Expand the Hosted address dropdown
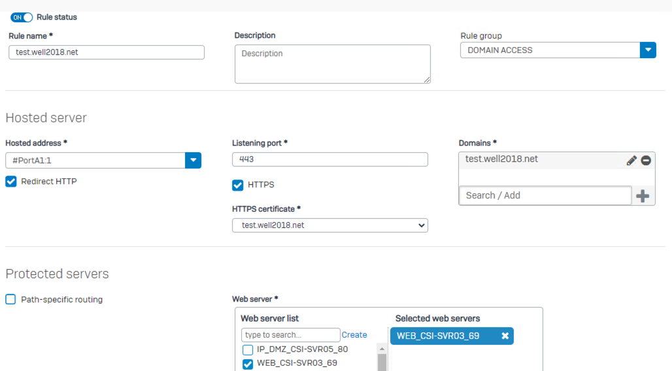The width and height of the screenshot is (672, 371). pos(193,160)
